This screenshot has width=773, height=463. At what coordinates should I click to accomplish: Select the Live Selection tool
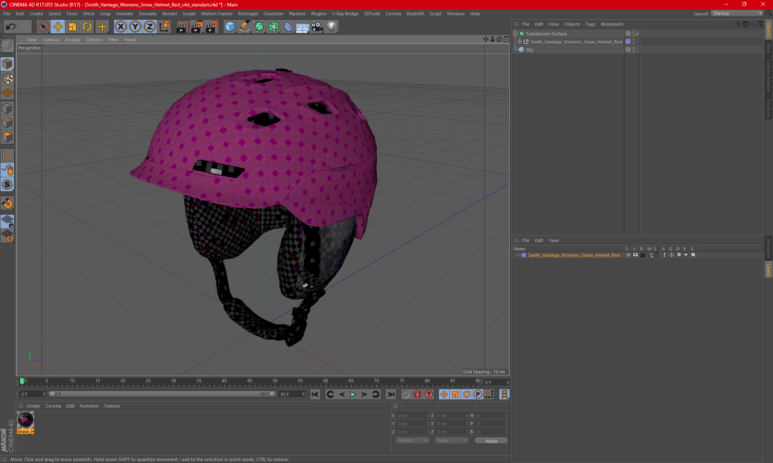43,27
